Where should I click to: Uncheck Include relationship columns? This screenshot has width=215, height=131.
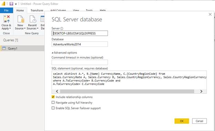point(53,97)
